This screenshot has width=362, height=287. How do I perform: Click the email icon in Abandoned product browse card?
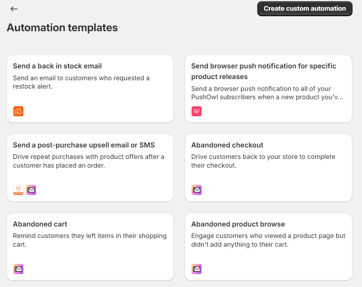[x=196, y=269]
